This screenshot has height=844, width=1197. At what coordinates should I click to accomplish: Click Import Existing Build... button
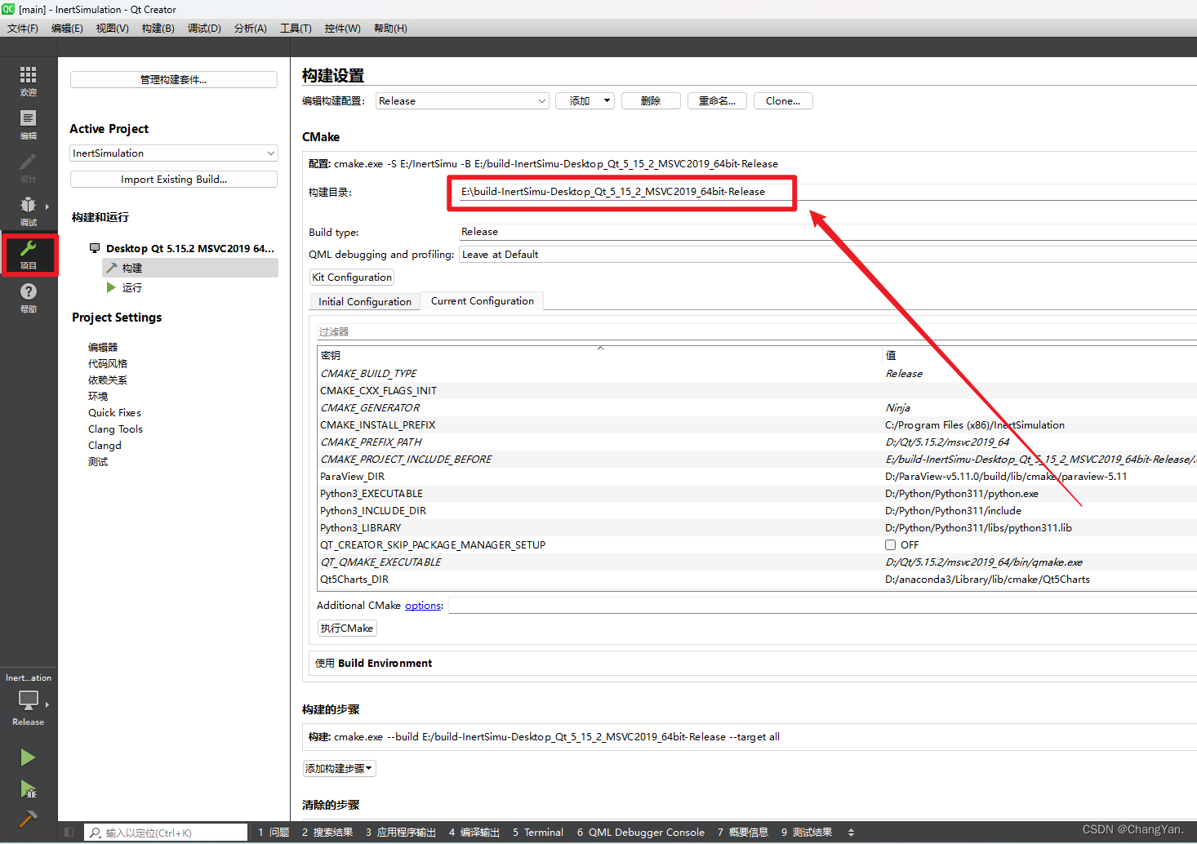tap(174, 179)
